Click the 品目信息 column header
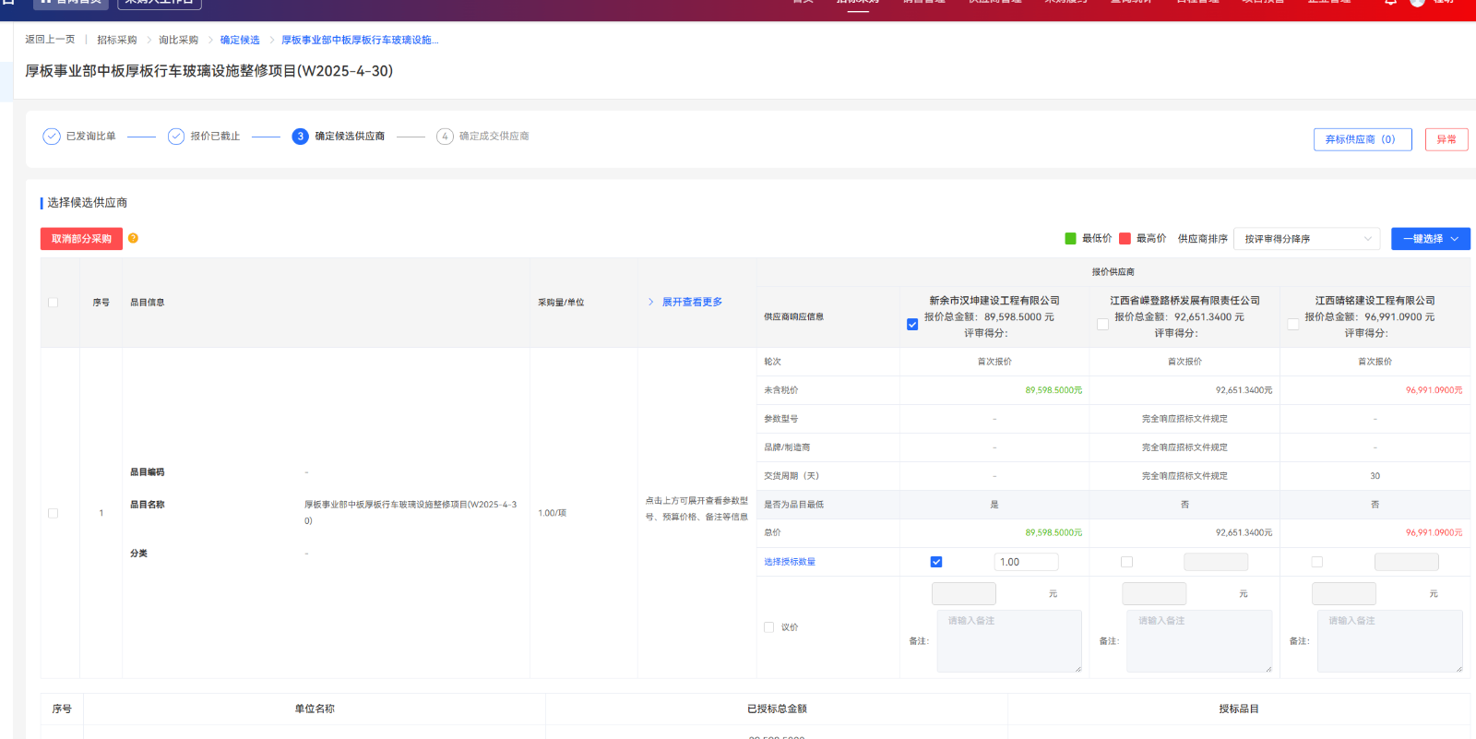The height and width of the screenshot is (739, 1476). tap(147, 303)
